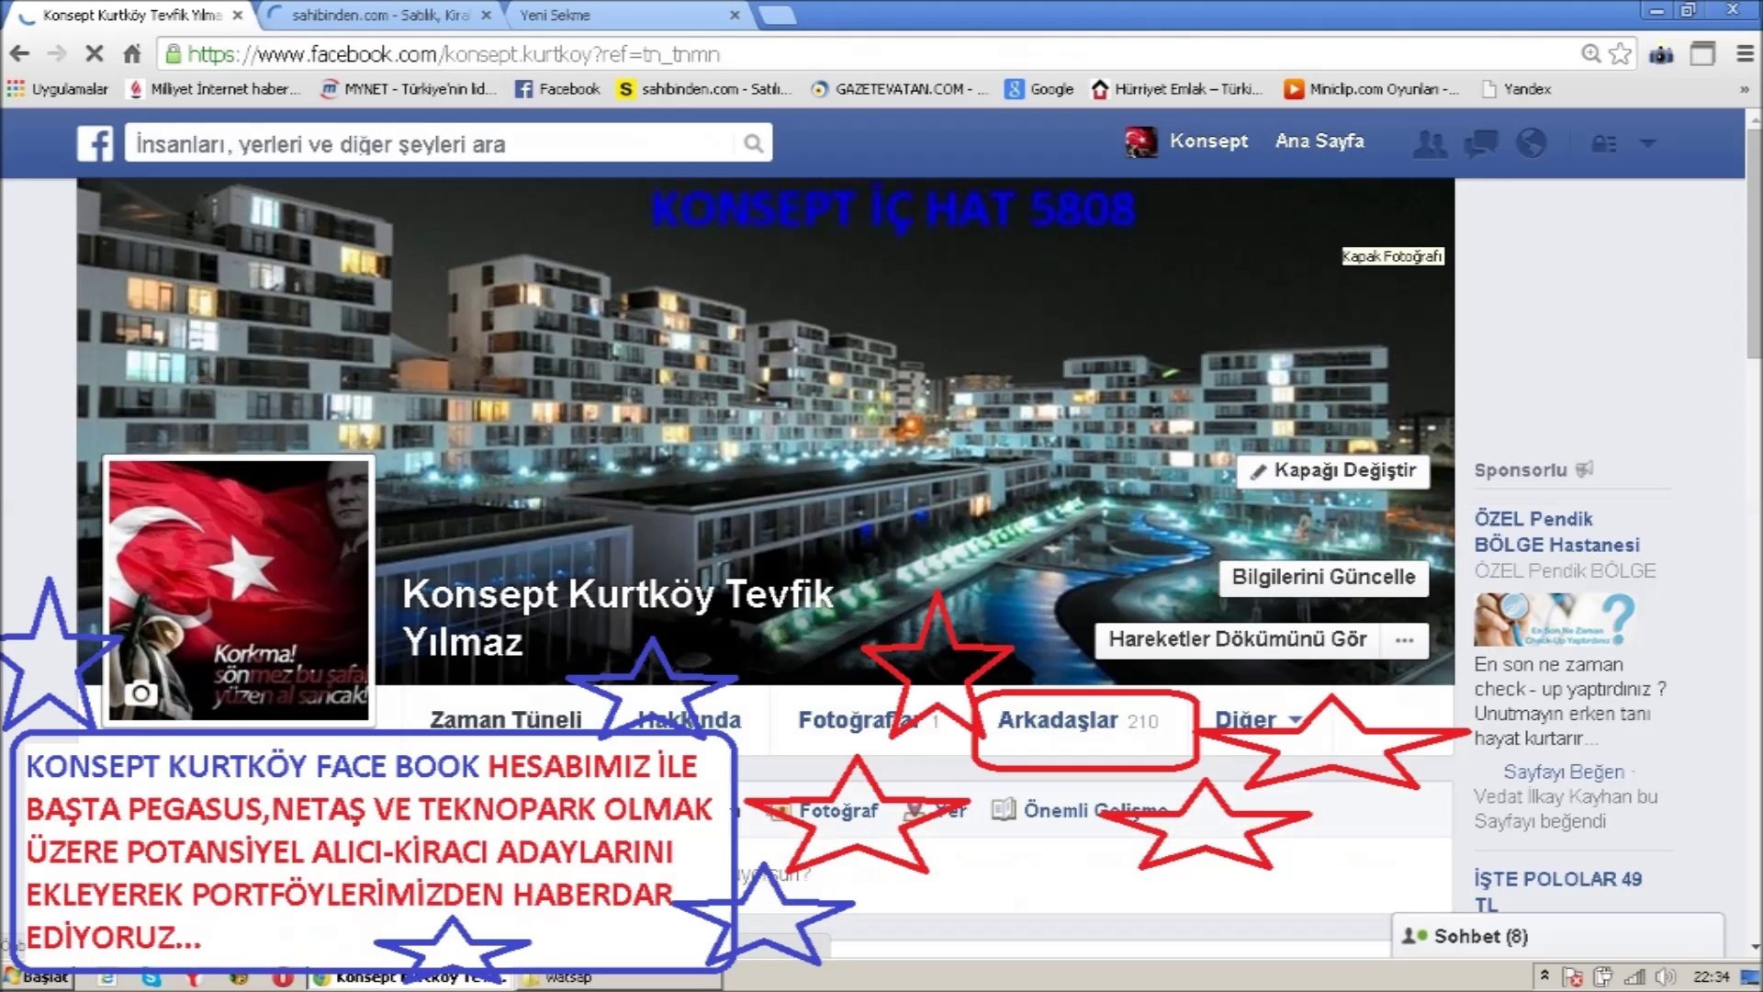Expand the Facebook account dropdown arrow

coord(1647,143)
